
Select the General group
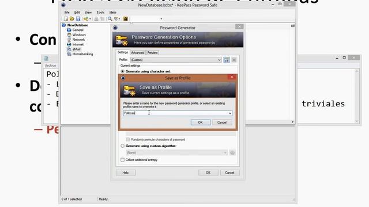coord(78,30)
